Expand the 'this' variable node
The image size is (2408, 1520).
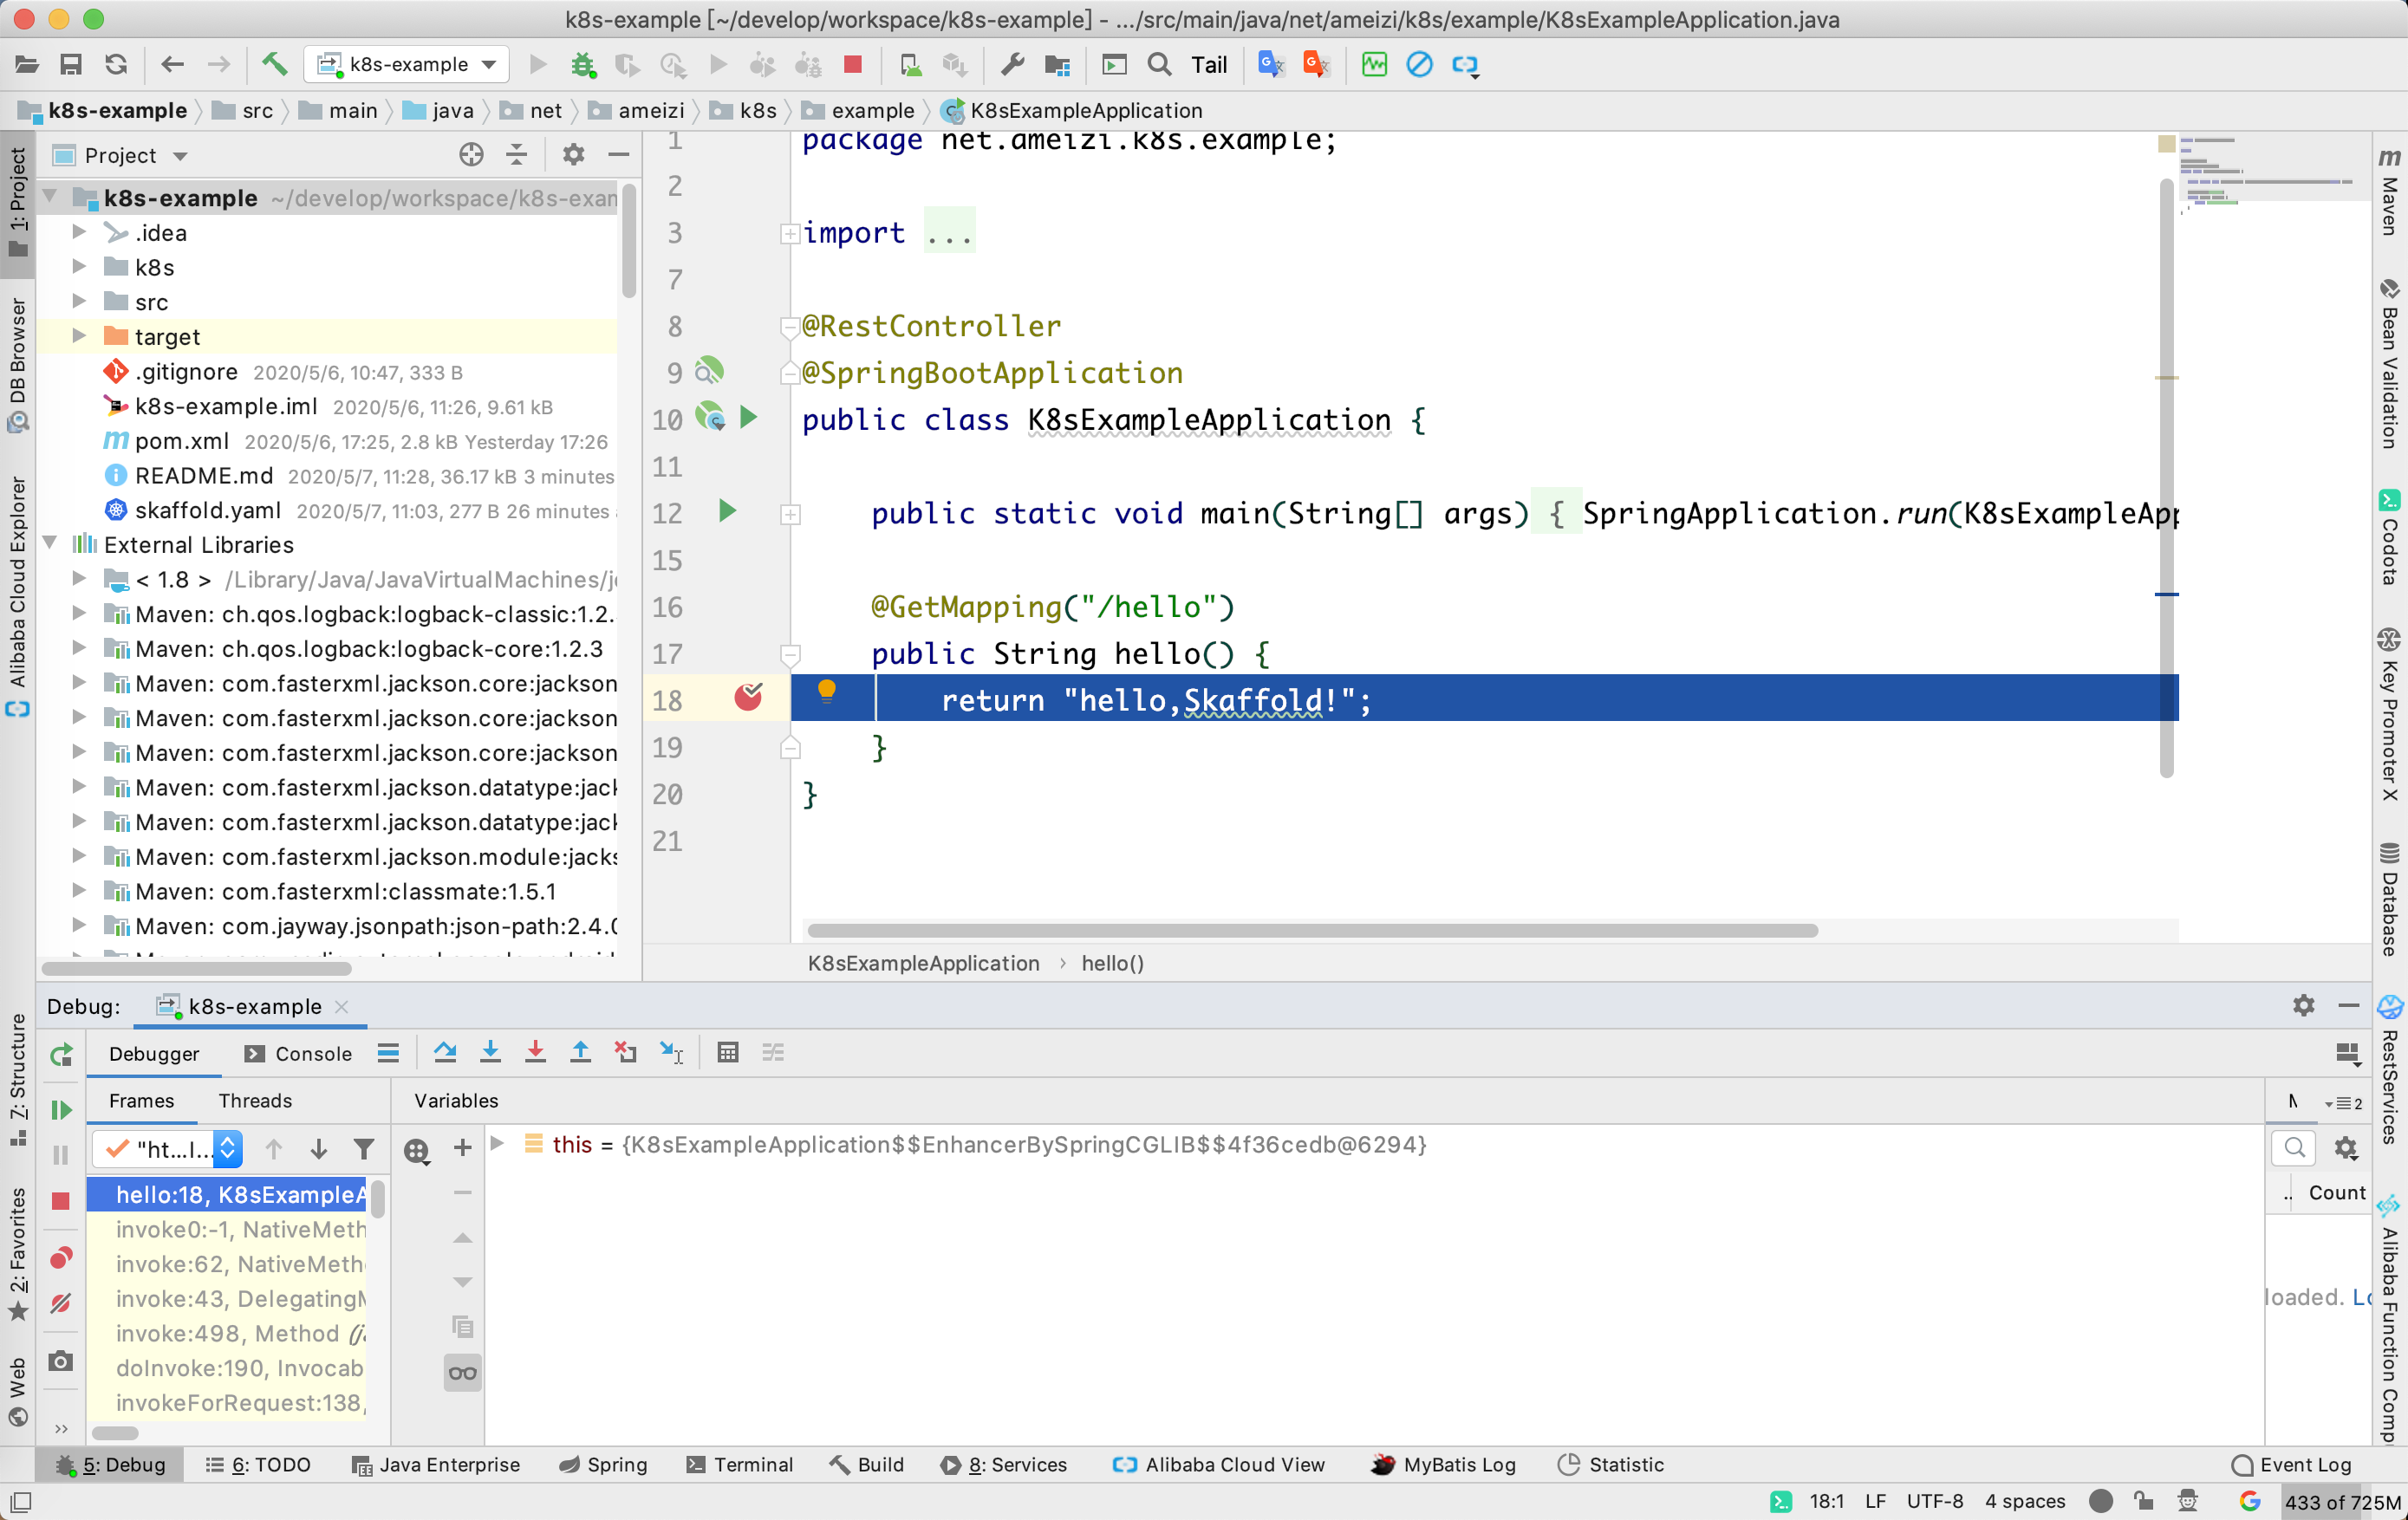click(x=497, y=1143)
